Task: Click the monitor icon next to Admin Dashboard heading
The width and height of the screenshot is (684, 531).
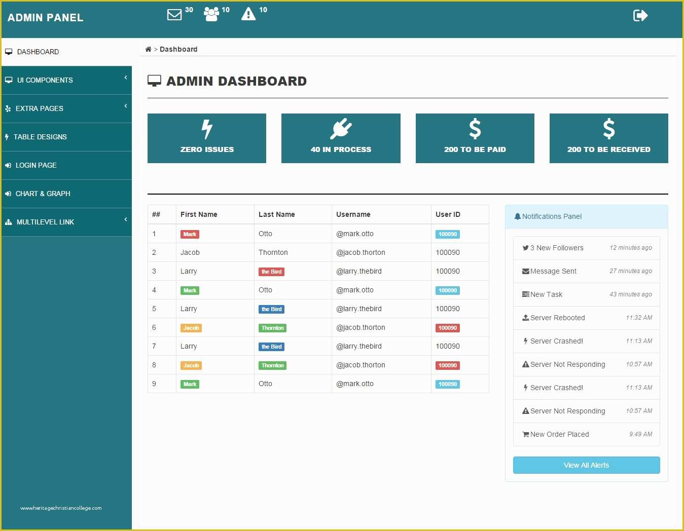Action: 154,80
